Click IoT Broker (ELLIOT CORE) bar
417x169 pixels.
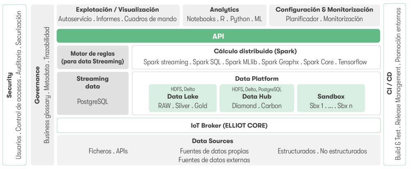218,125
